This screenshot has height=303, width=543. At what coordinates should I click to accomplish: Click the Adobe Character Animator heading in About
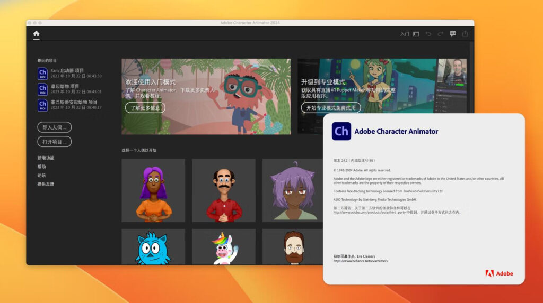click(x=396, y=131)
